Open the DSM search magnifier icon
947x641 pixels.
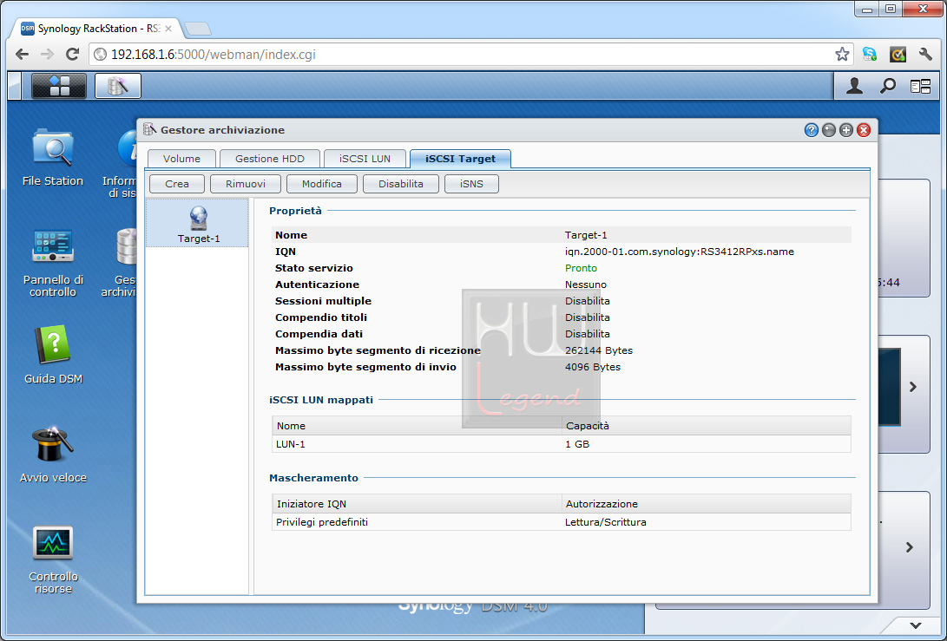coord(887,87)
